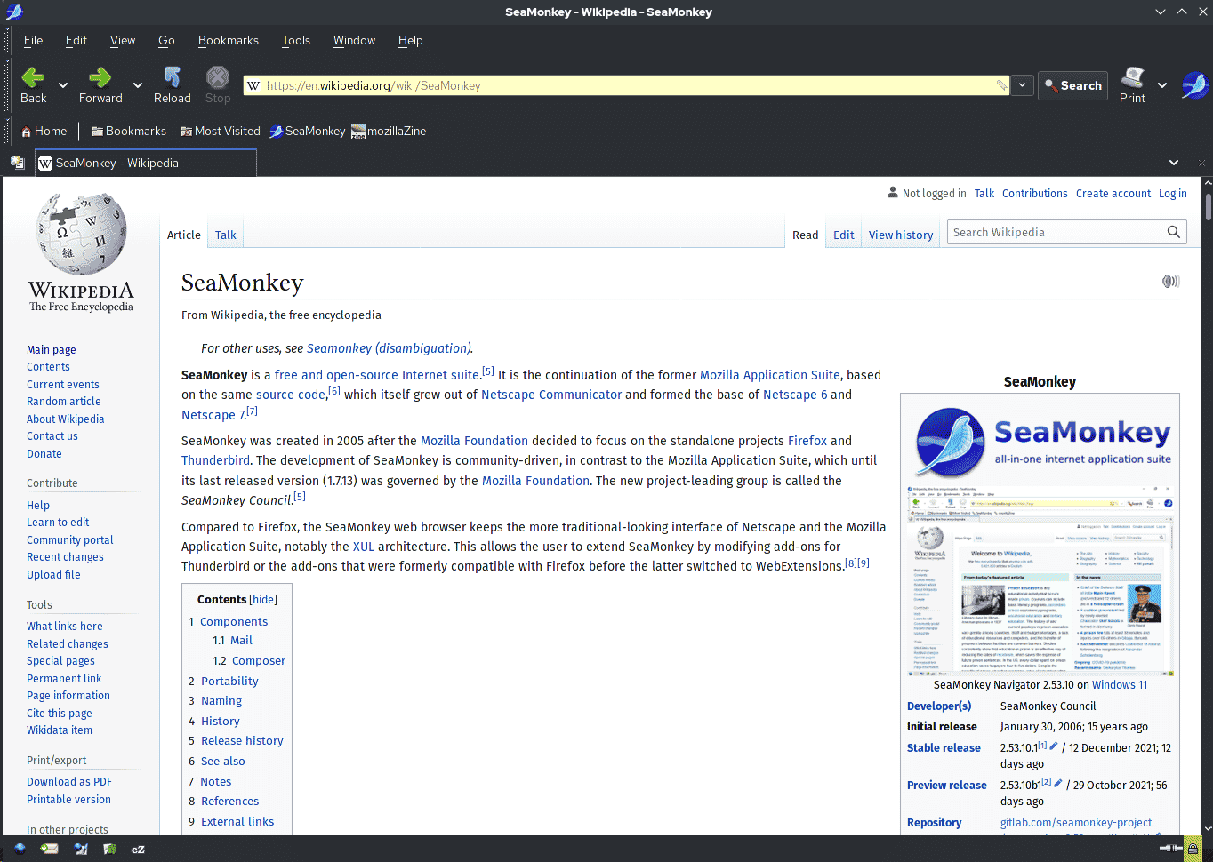Play the spoken article audio icon
The image size is (1213, 862).
(x=1170, y=282)
